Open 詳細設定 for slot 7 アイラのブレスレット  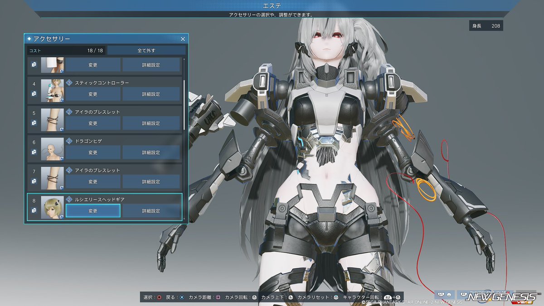click(x=151, y=182)
